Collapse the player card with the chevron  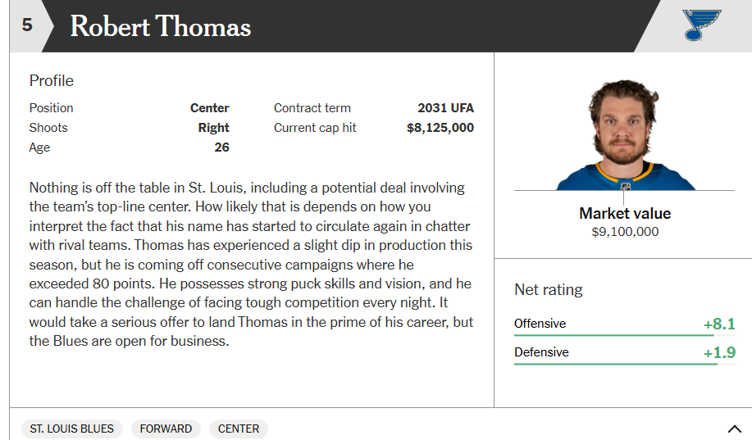[x=734, y=429]
